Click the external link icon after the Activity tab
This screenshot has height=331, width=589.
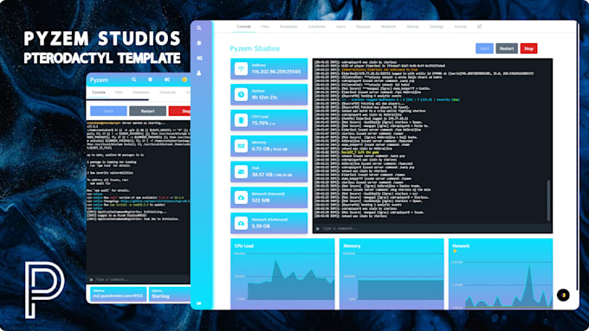[479, 27]
